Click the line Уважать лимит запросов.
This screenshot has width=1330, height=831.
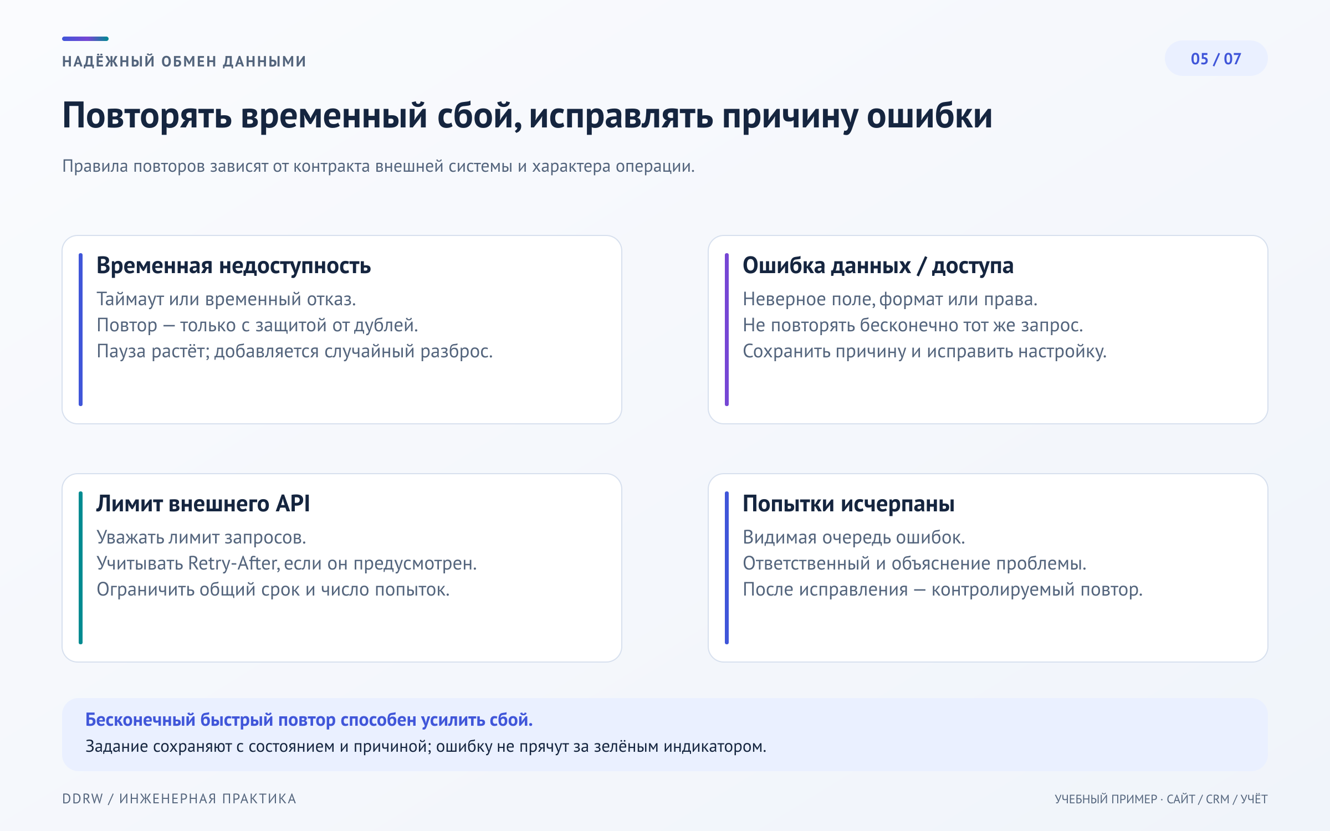click(201, 537)
